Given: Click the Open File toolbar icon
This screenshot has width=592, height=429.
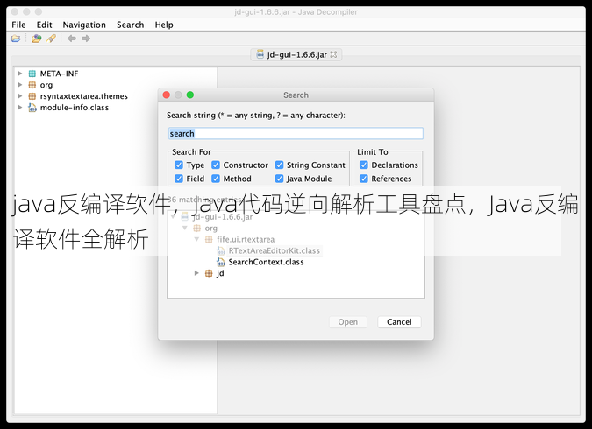Looking at the screenshot, I should click(x=16, y=39).
